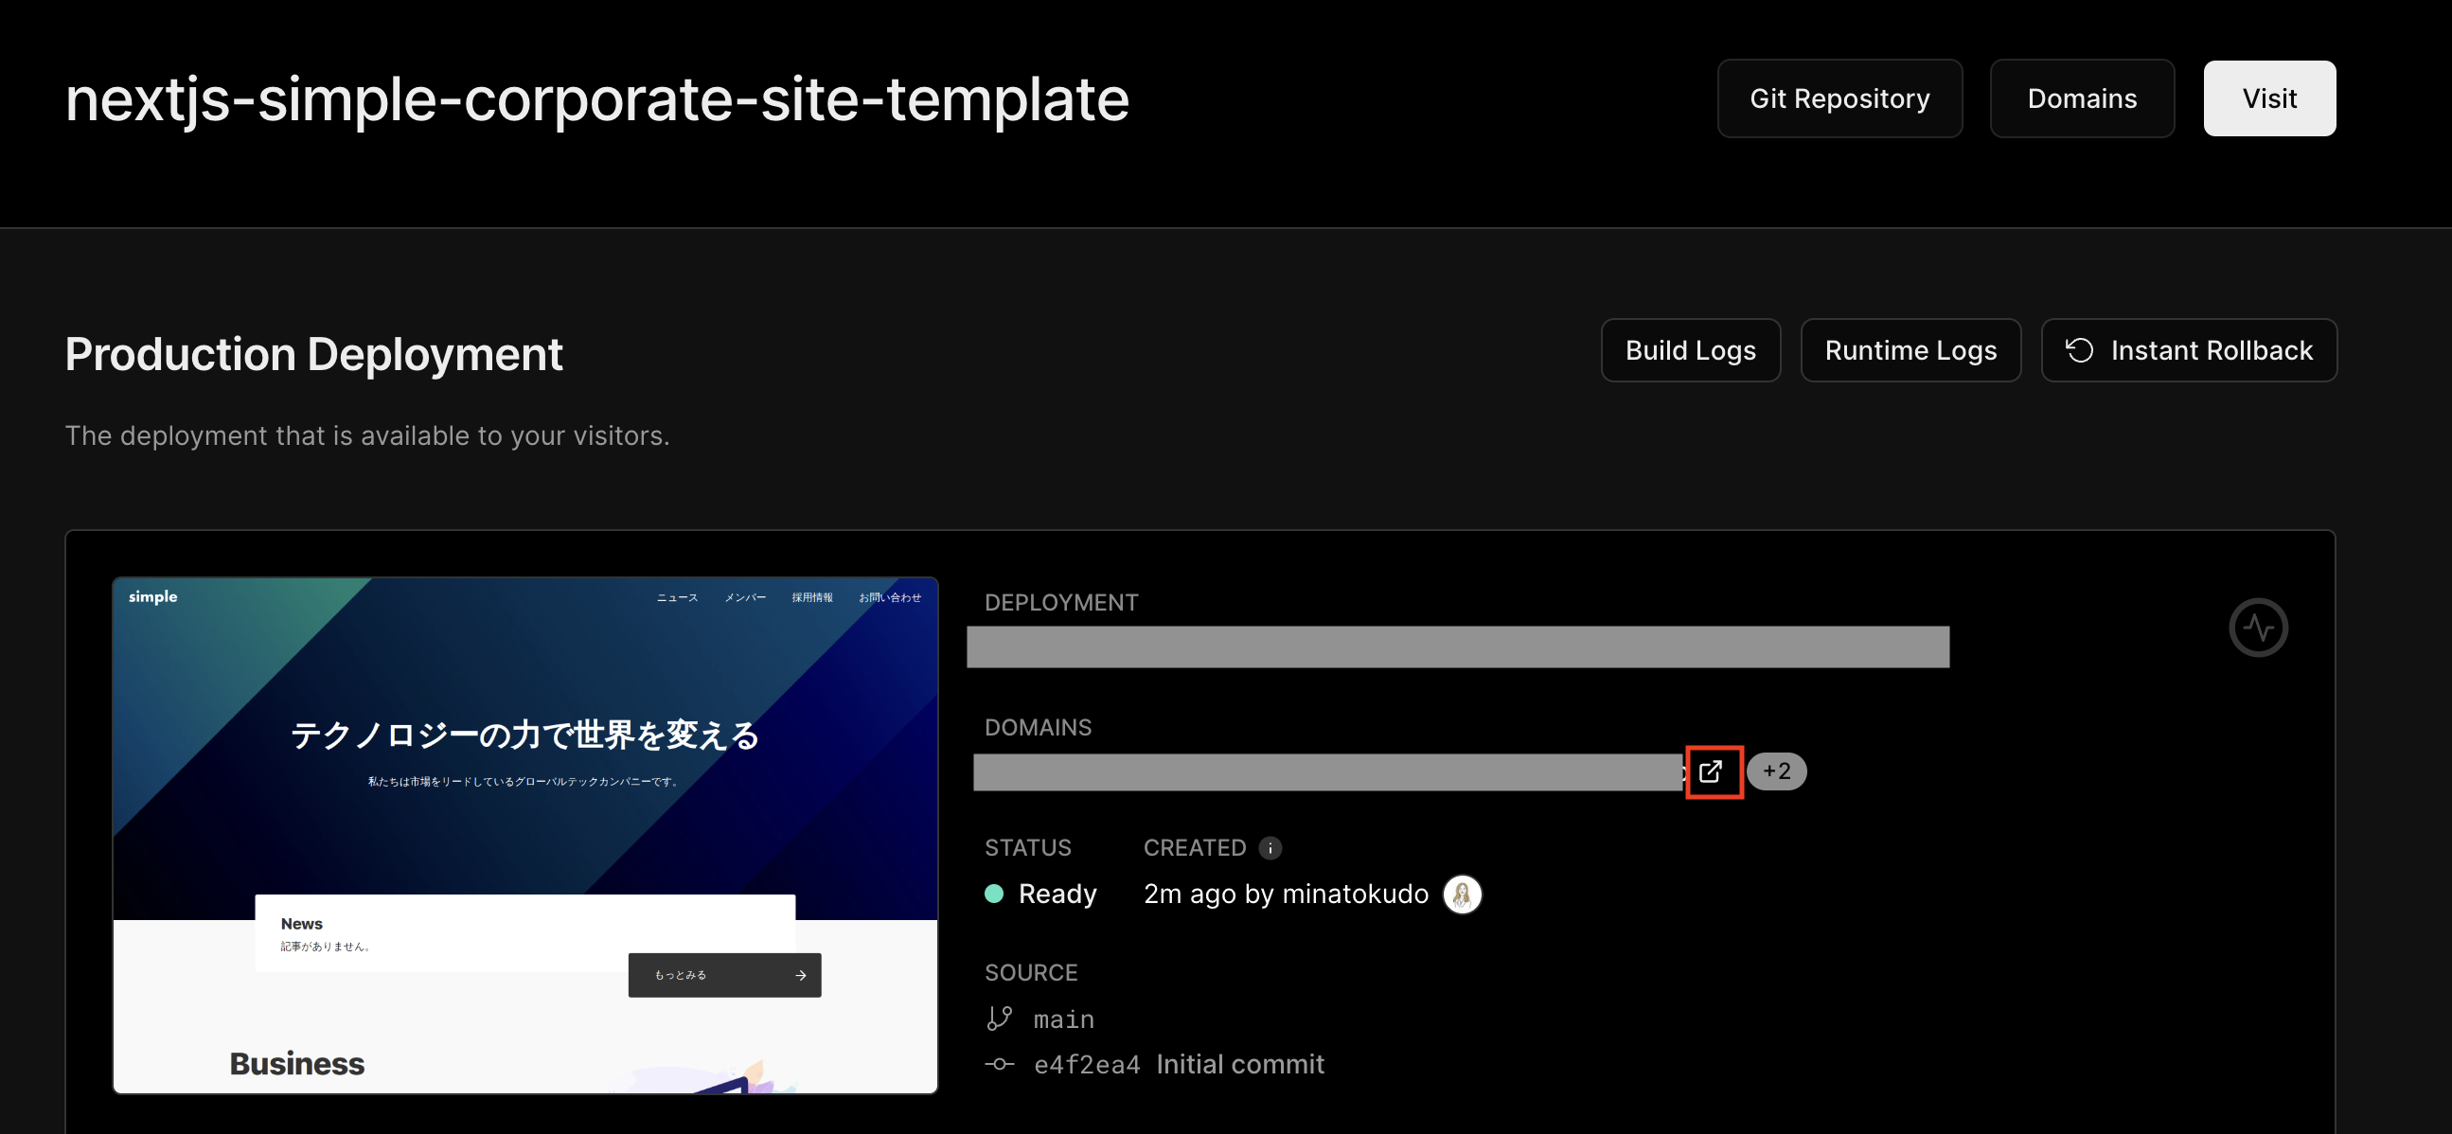
Task: Open the Domains button
Action: point(2082,98)
